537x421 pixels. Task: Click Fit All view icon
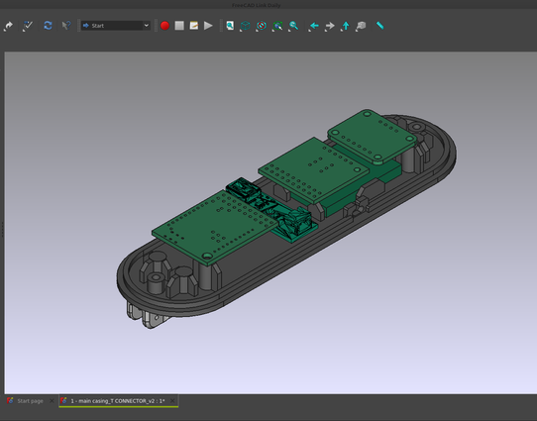click(230, 26)
